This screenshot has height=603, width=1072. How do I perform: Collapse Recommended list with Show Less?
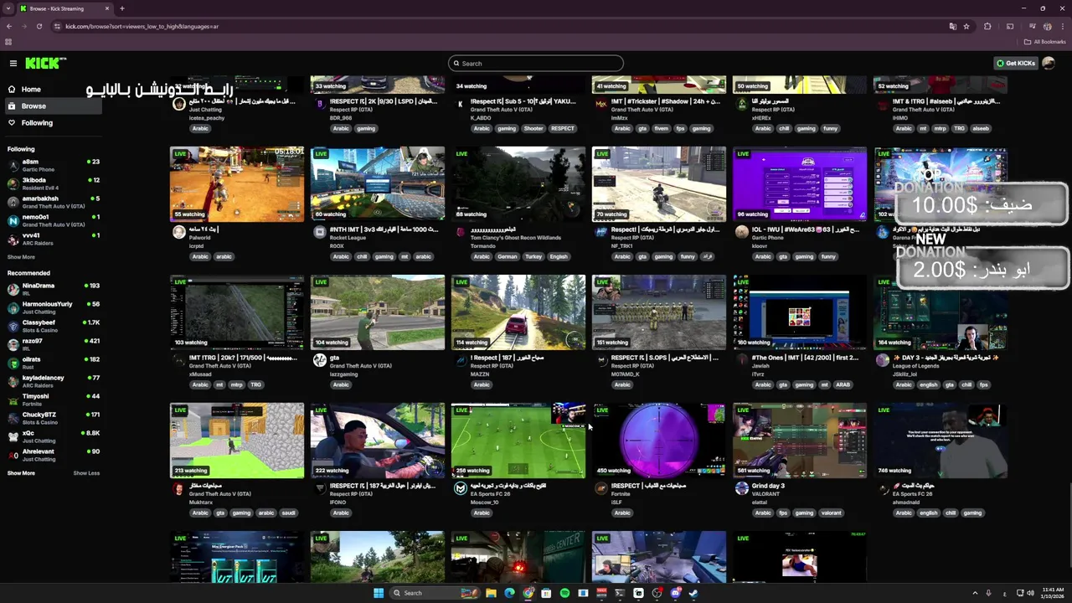point(86,473)
